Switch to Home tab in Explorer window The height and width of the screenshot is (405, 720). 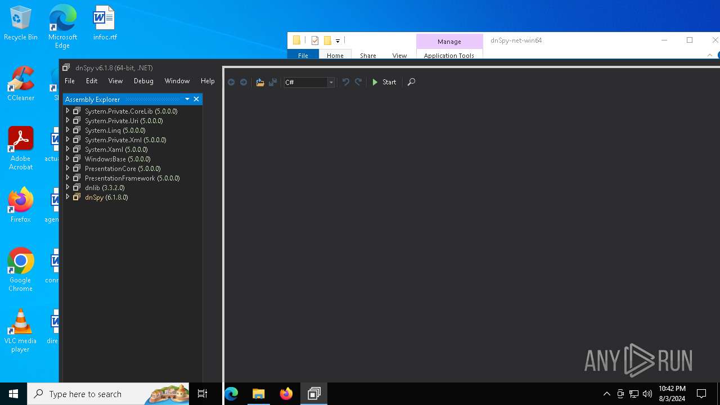tap(335, 55)
